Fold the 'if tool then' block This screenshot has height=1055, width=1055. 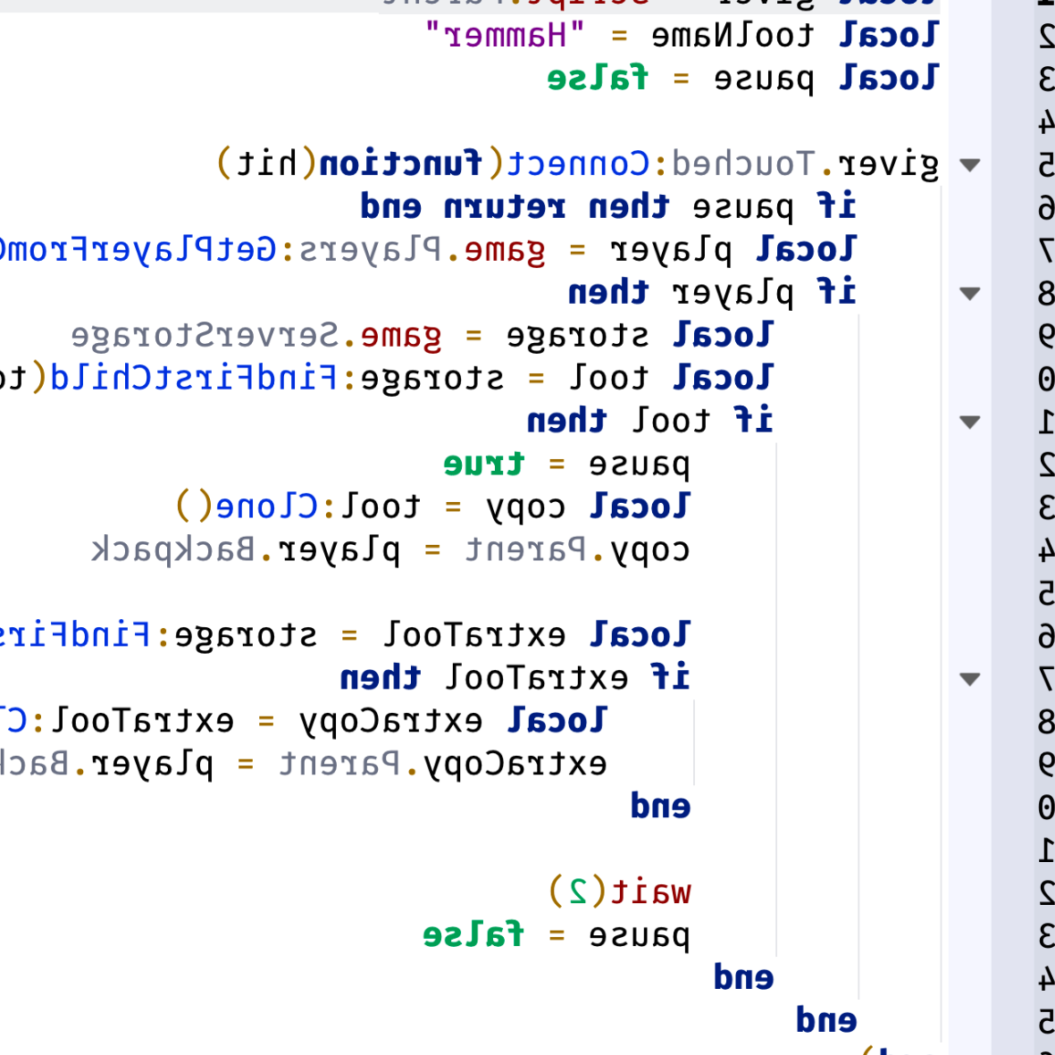click(970, 422)
